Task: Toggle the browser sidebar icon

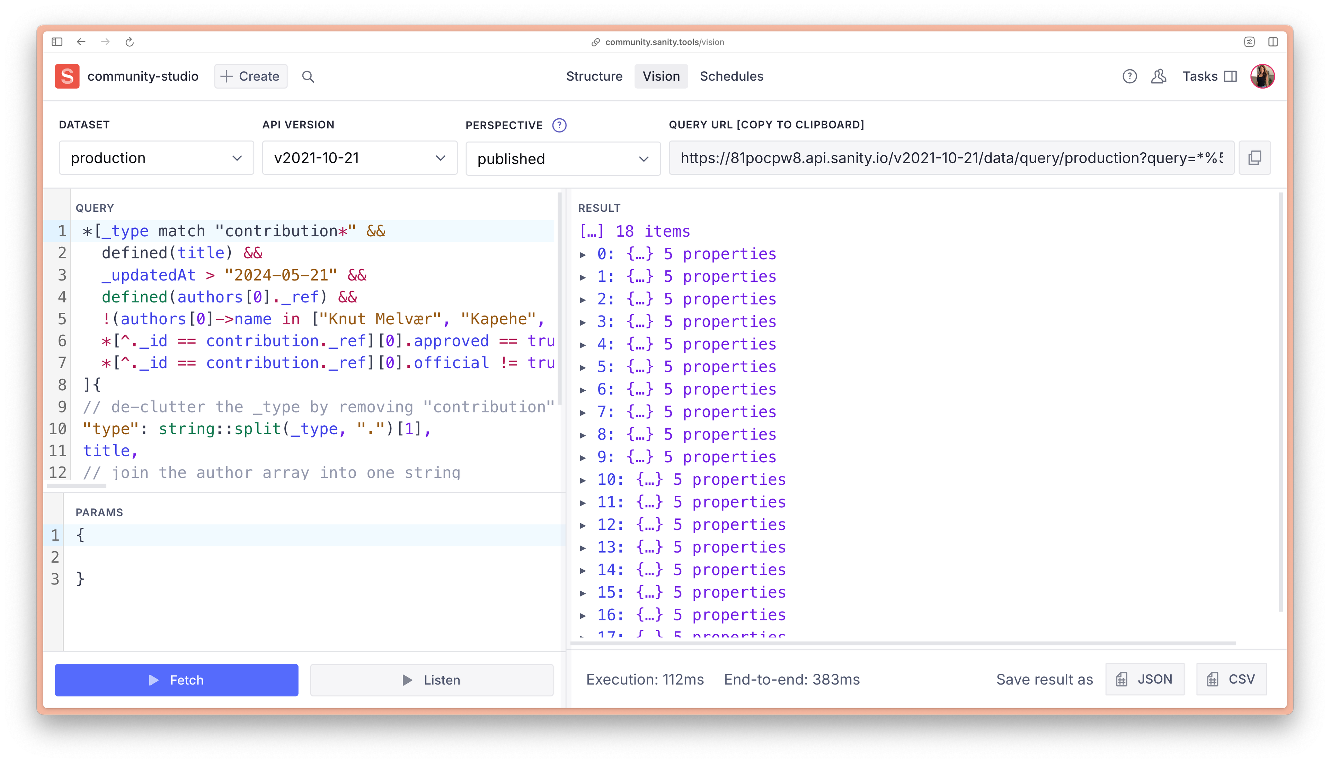Action: [x=57, y=42]
